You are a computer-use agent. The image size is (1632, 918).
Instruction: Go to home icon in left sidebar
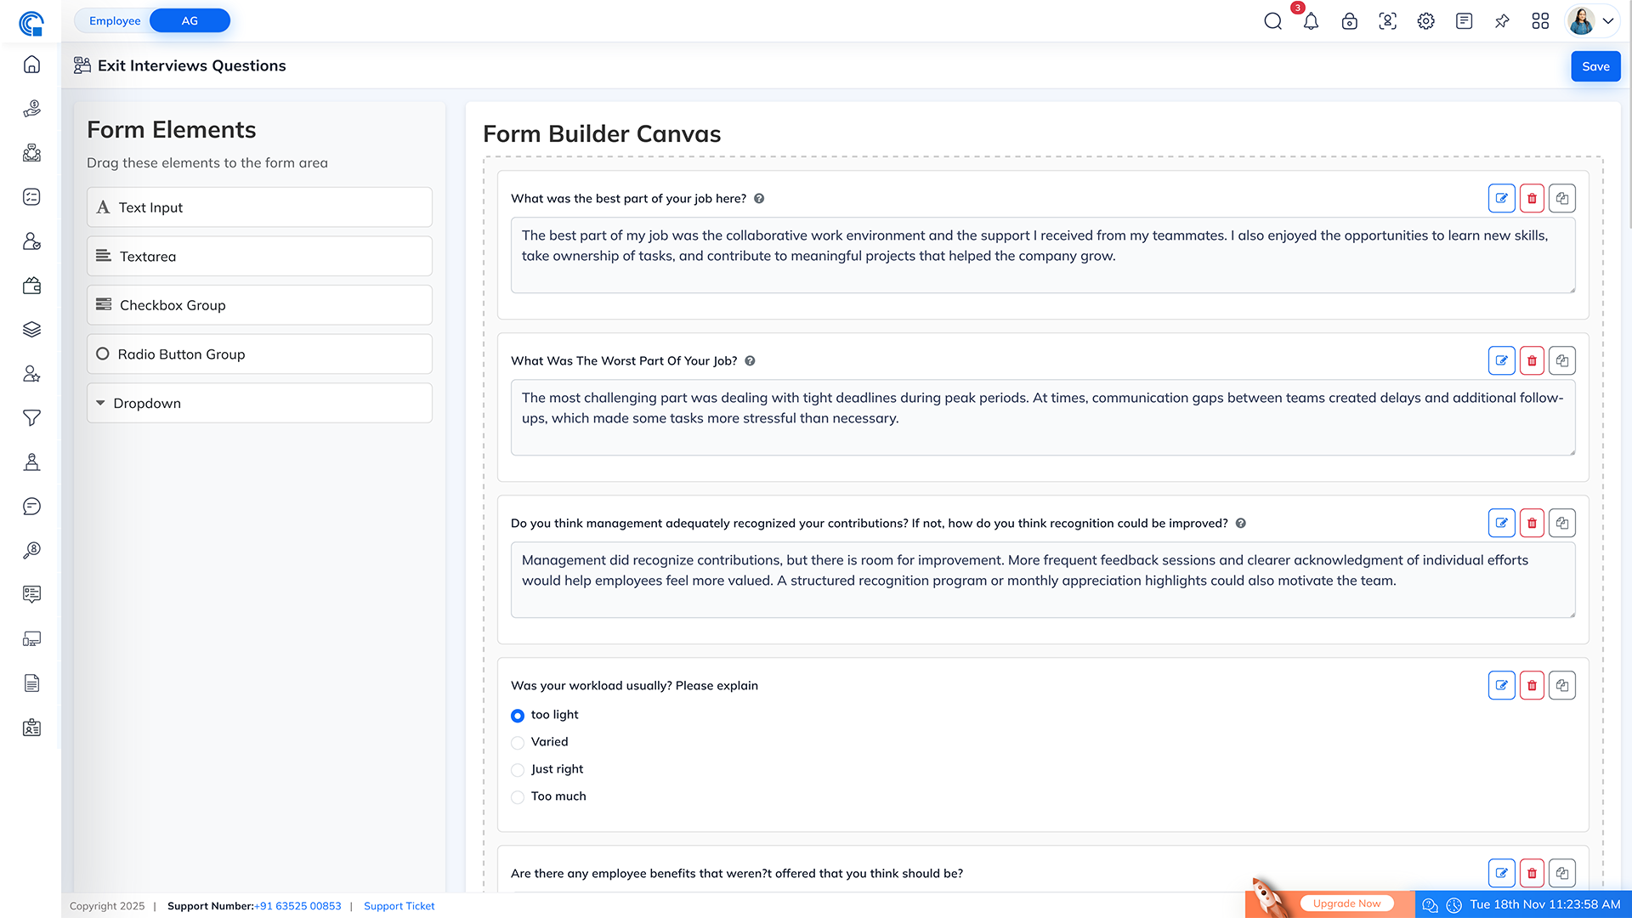(31, 65)
